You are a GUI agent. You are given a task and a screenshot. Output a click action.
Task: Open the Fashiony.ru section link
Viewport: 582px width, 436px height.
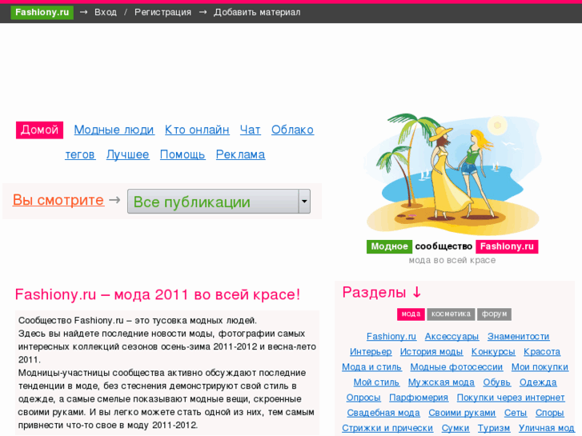pyautogui.click(x=391, y=336)
